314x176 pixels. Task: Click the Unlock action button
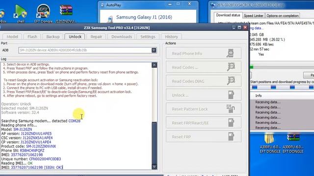pyautogui.click(x=204, y=95)
